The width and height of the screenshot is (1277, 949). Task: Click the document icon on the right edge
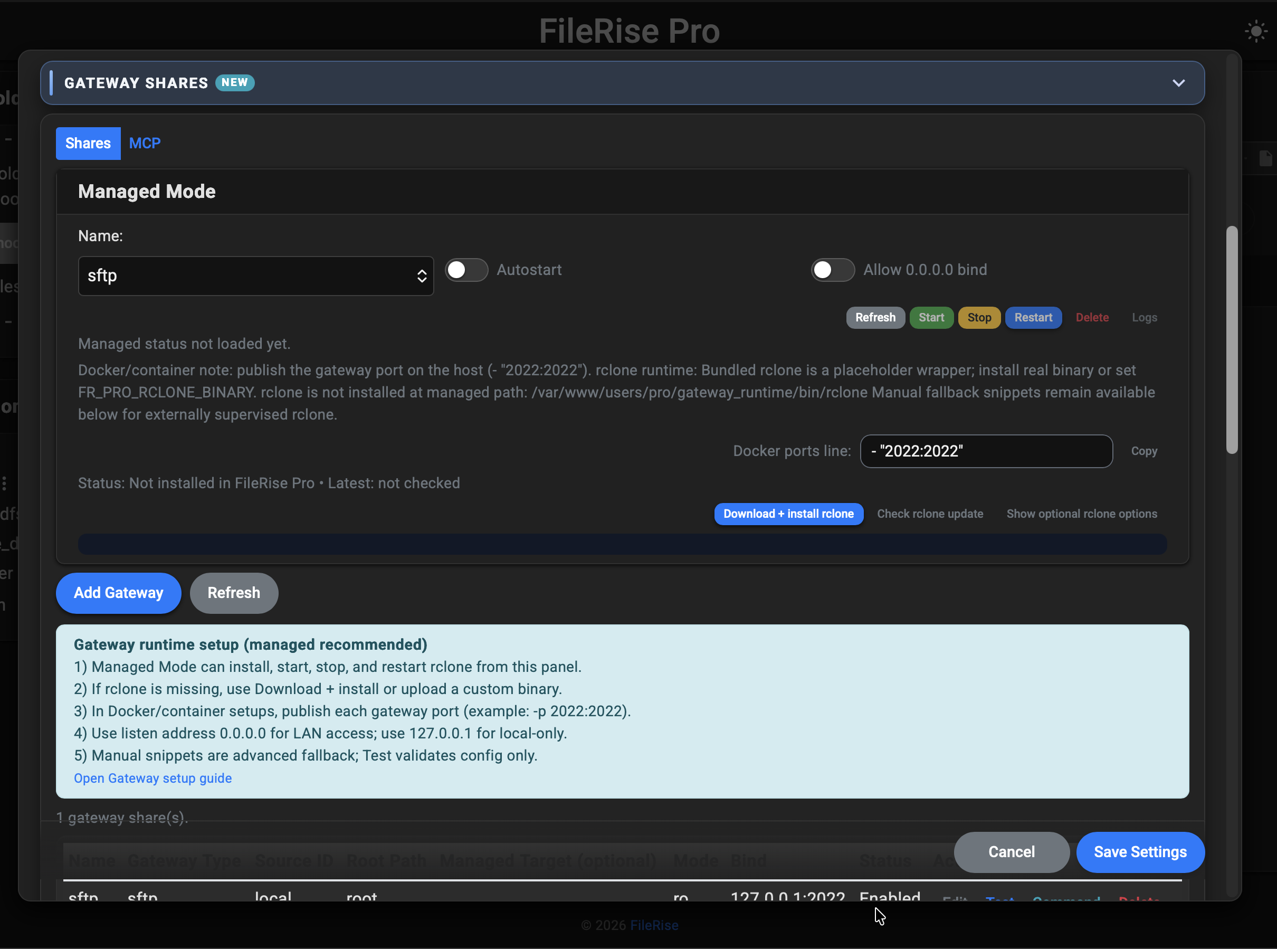click(x=1265, y=158)
